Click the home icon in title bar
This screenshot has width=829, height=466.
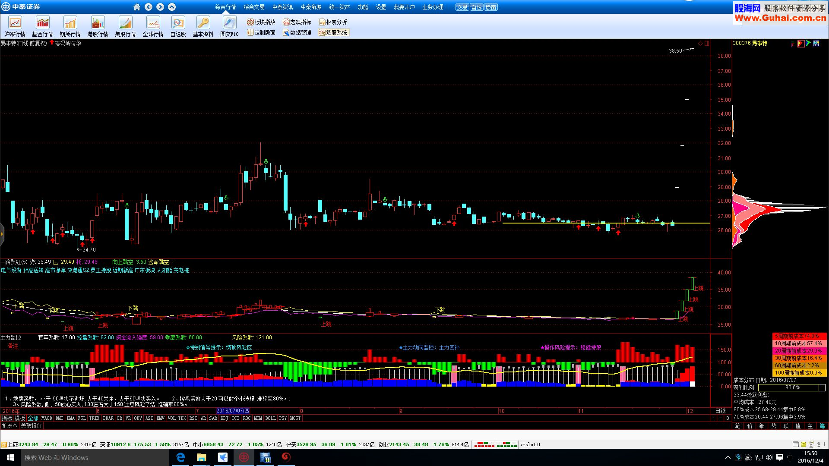[x=137, y=7]
